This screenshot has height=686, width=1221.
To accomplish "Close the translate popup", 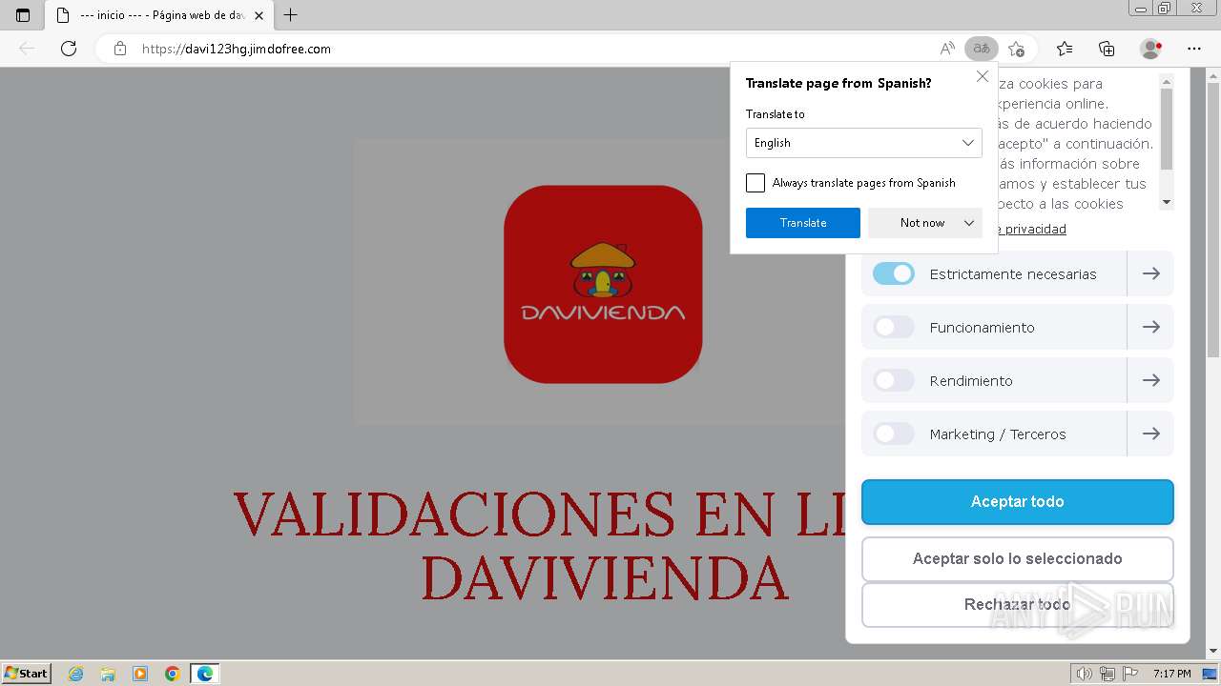I will pyautogui.click(x=983, y=76).
